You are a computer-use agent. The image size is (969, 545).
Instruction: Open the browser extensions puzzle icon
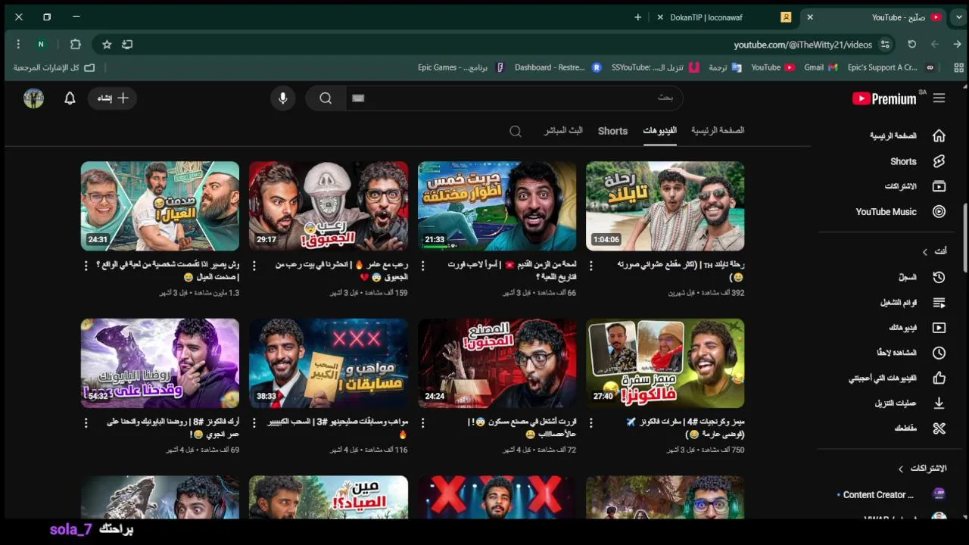[x=75, y=45]
